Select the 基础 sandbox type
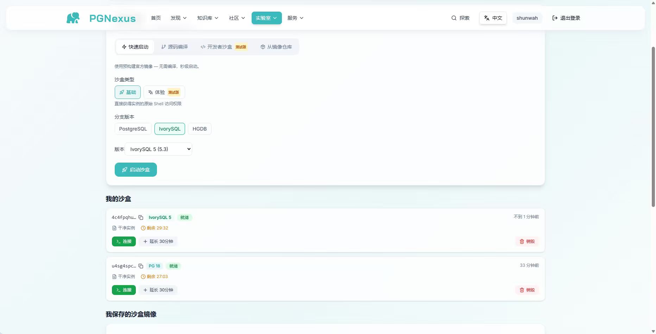Screen dimensions: 656x334 (128, 92)
